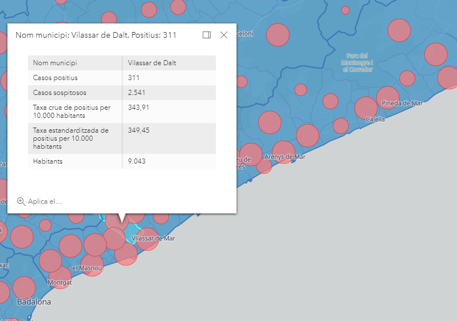Click the Badalona map label
457x321 pixels.
tap(34, 302)
